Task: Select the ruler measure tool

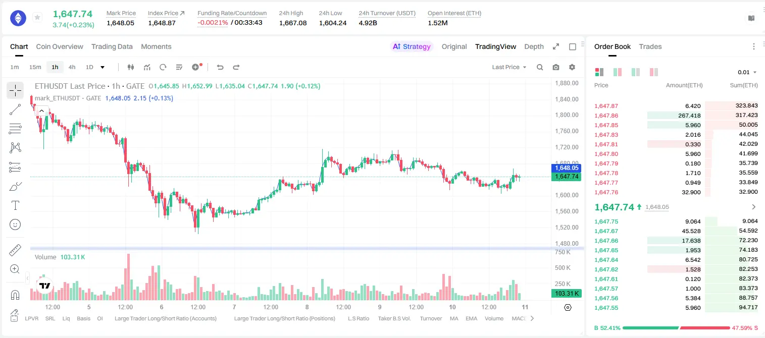Action: pos(15,250)
